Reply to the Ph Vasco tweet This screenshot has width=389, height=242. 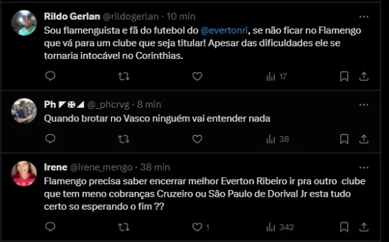[50, 139]
